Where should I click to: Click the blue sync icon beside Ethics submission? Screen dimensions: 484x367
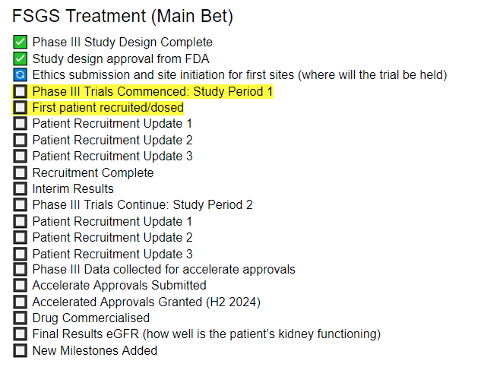(x=20, y=74)
